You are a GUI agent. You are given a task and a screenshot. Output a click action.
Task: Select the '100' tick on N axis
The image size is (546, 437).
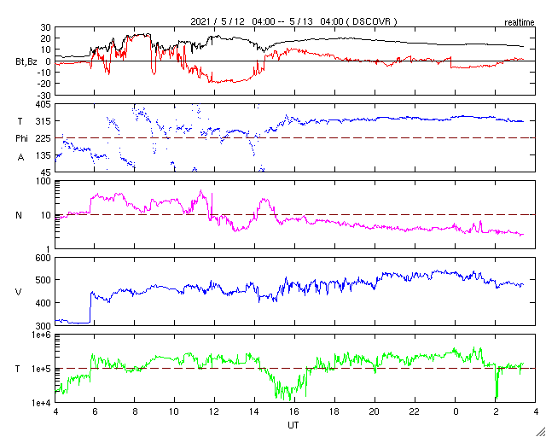tap(44, 181)
